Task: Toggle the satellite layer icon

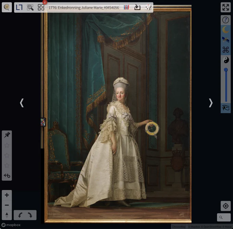Action: [225, 39]
